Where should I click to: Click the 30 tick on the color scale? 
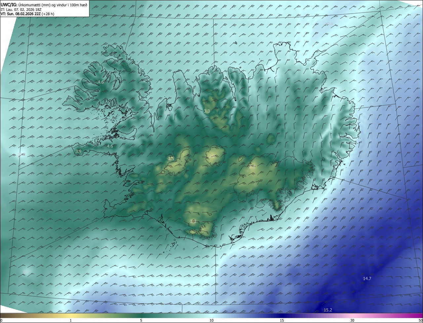(x=352, y=320)
